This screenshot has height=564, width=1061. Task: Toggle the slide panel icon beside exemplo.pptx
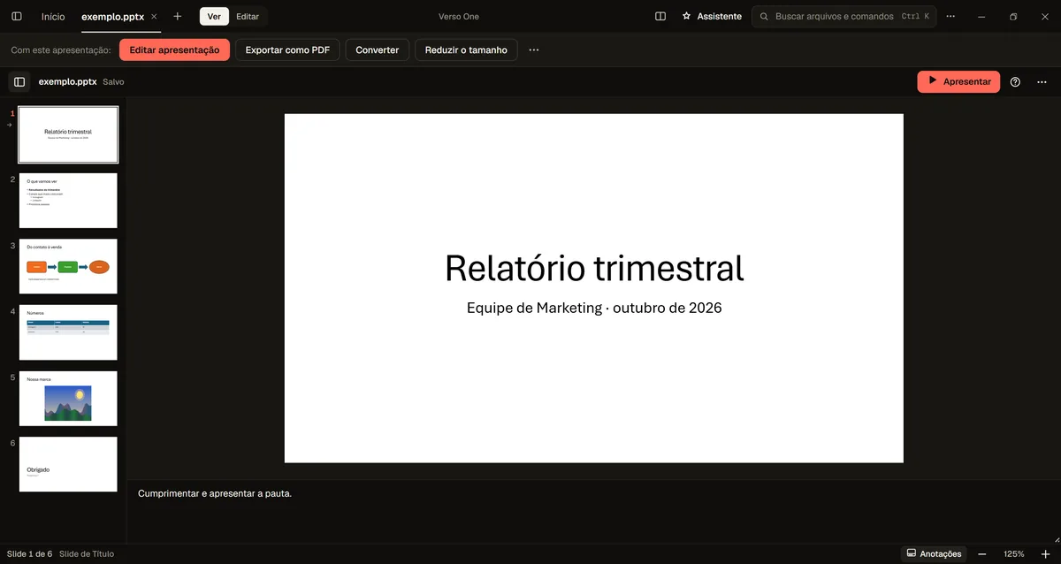click(x=19, y=81)
